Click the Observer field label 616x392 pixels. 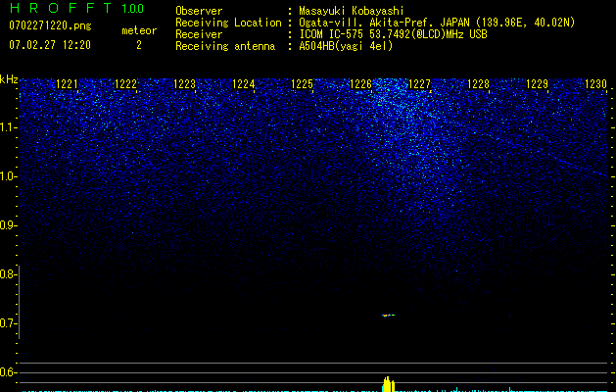point(199,11)
